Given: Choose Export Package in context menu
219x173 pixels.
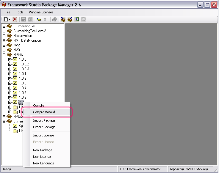Looking at the screenshot, I should pos(46,127).
